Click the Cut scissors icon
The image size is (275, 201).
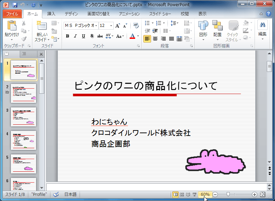[24, 23]
